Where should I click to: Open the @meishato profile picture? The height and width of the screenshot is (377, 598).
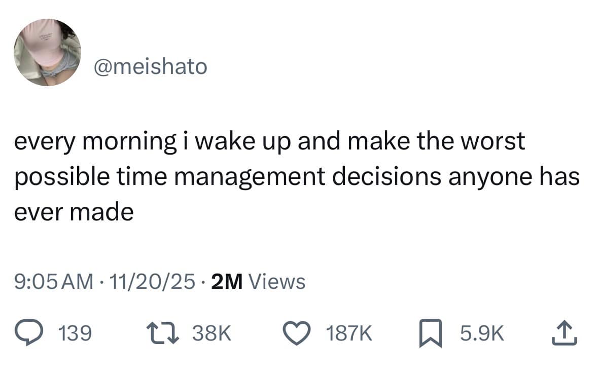coord(47,53)
